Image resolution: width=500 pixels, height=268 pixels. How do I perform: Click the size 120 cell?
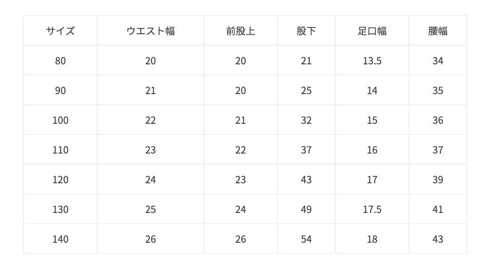coord(60,179)
